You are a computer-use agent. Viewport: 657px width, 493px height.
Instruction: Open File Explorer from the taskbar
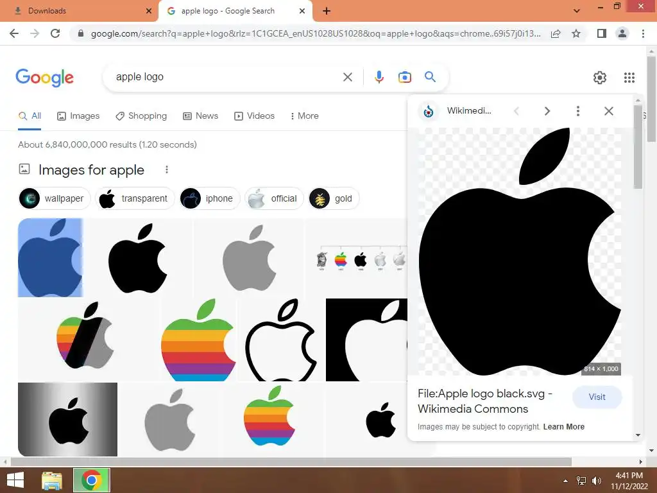tap(52, 480)
